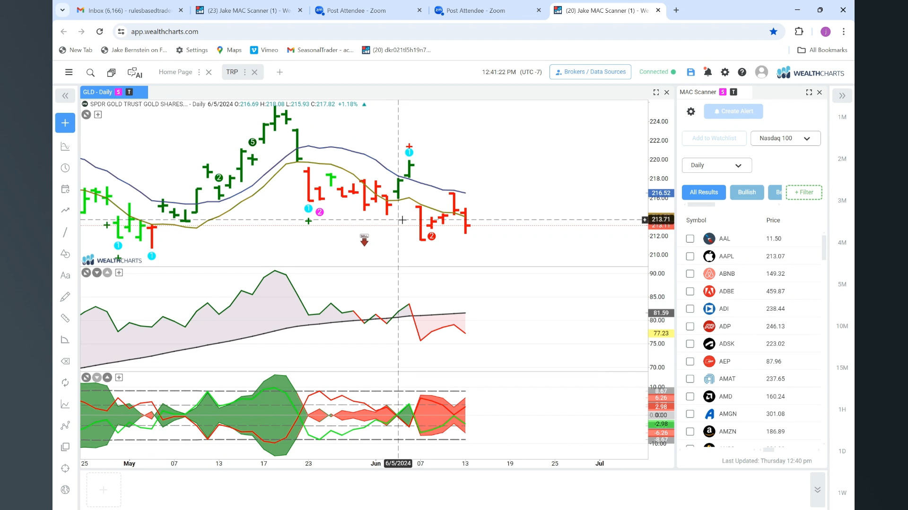Maximize the GLD chart panel
The image size is (908, 510).
pyautogui.click(x=656, y=93)
